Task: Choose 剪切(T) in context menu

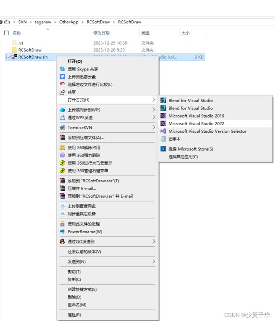Action: coord(107,272)
